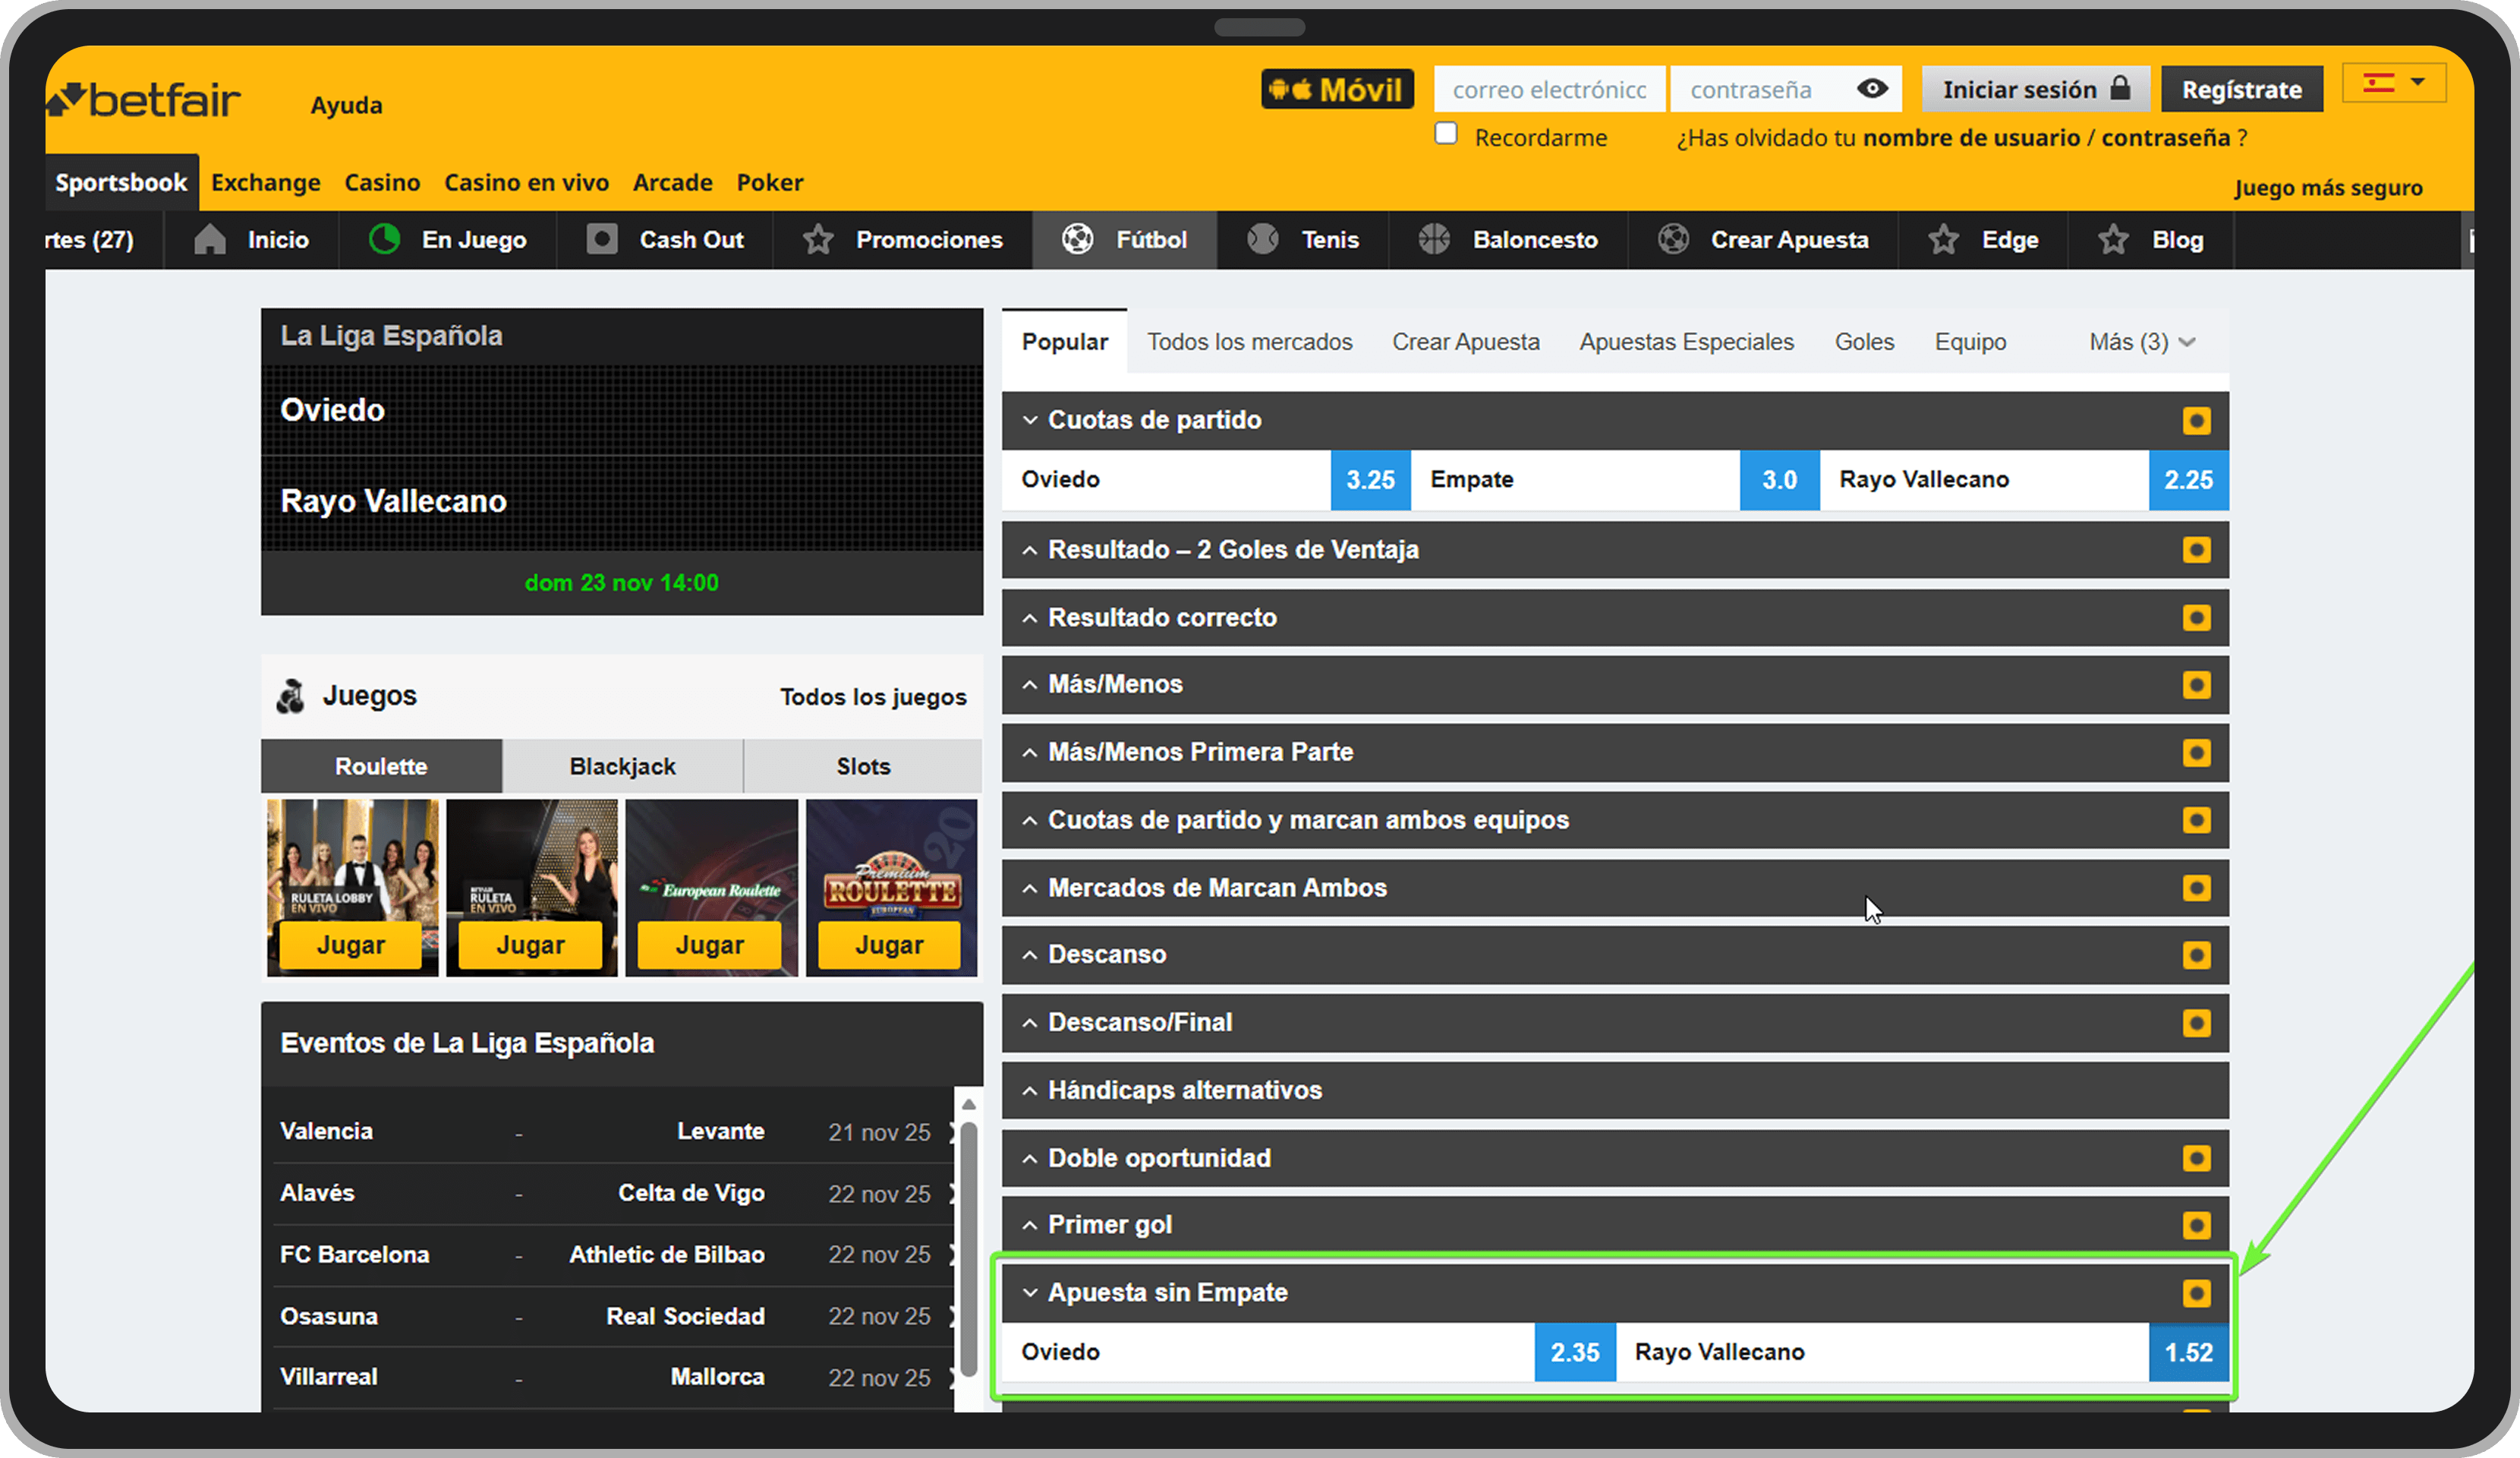Click the Descanso/Final cash-out icon
This screenshot has width=2520, height=1458.
pos(2196,1023)
